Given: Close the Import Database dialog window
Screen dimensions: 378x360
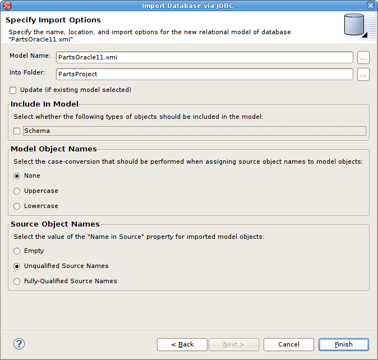Looking at the screenshot, I should [x=371, y=6].
